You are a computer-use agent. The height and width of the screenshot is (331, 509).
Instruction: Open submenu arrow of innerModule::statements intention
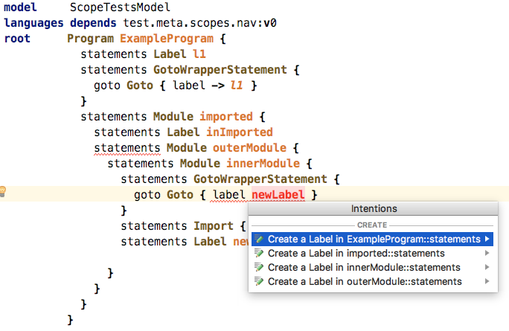[487, 268]
